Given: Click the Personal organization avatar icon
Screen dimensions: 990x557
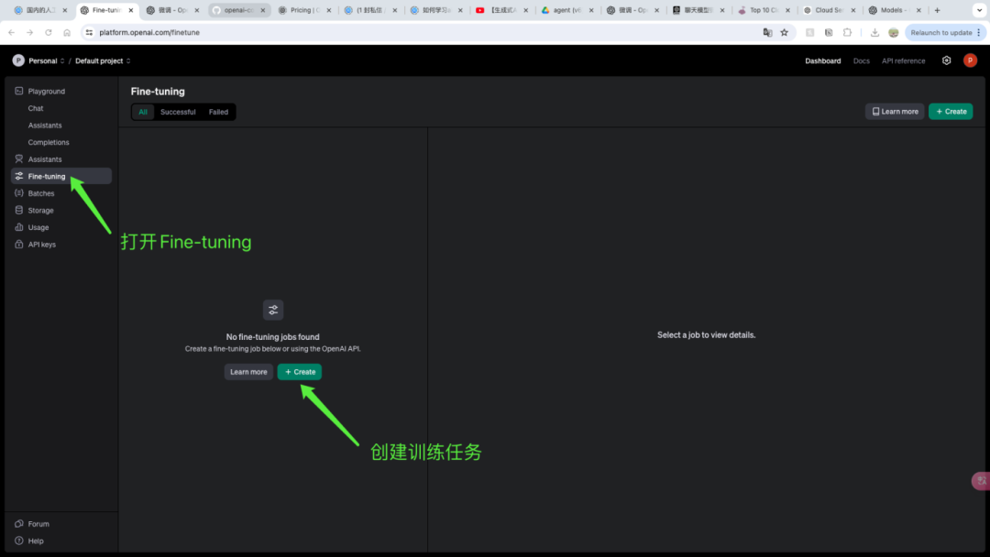Looking at the screenshot, I should pyautogui.click(x=18, y=60).
